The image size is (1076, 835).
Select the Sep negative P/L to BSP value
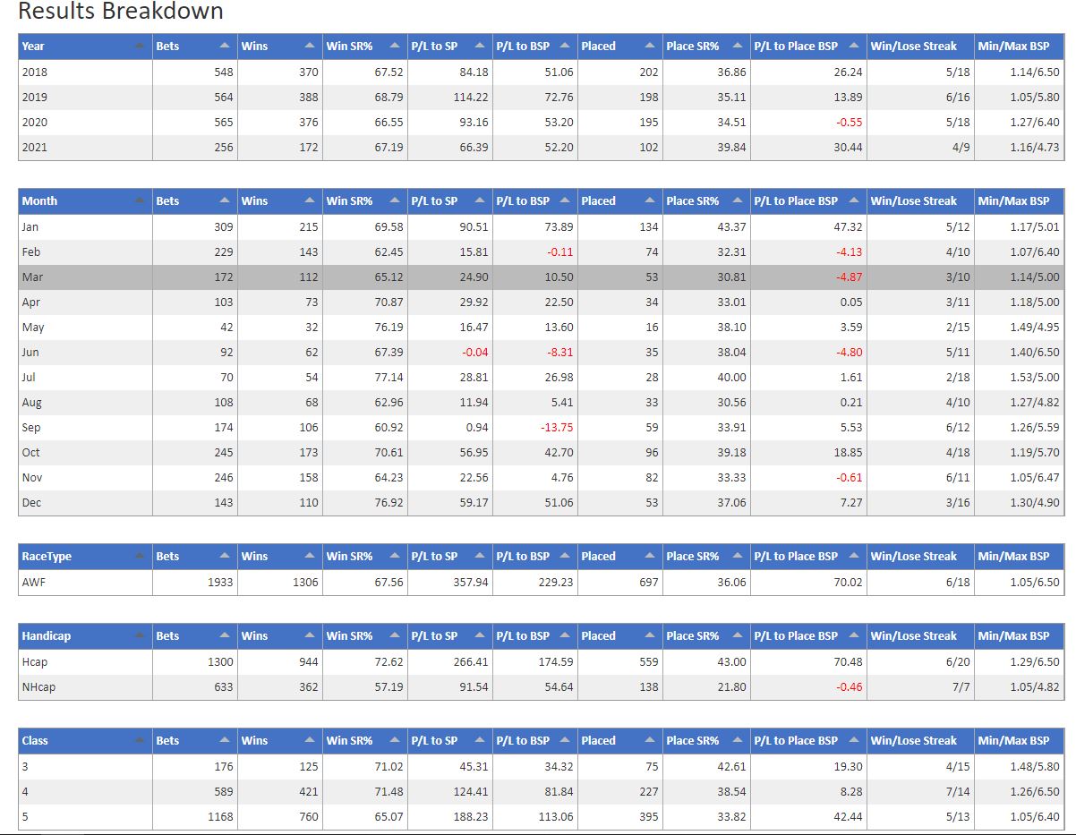point(556,428)
